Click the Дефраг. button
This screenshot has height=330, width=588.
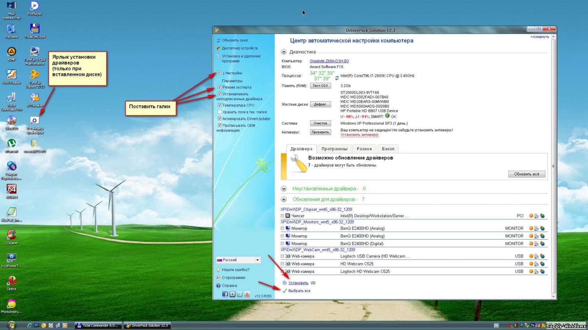(320, 105)
